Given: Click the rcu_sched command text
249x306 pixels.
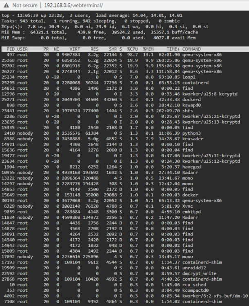Looking at the screenshot, I should tap(194, 285).
